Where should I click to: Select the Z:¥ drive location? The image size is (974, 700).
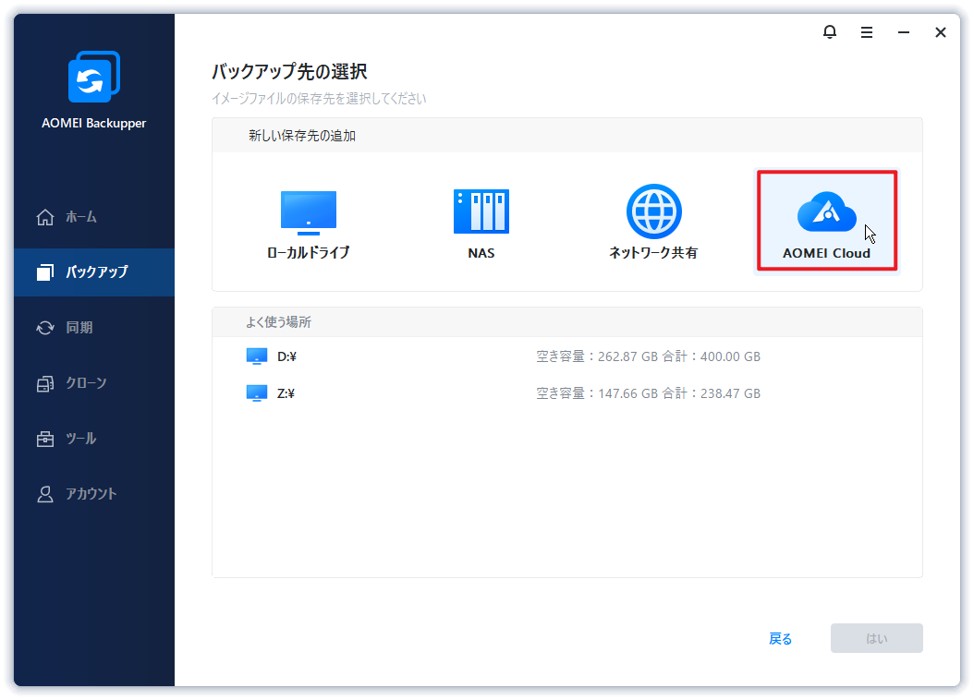pos(566,392)
